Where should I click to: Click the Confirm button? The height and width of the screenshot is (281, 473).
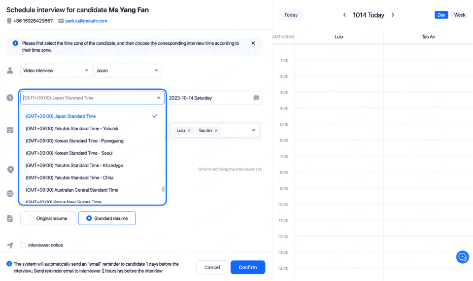248,267
